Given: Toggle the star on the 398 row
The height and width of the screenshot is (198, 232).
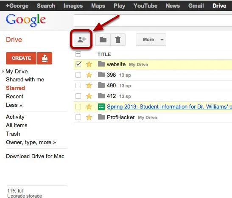Looking at the screenshot, I should (89, 75).
